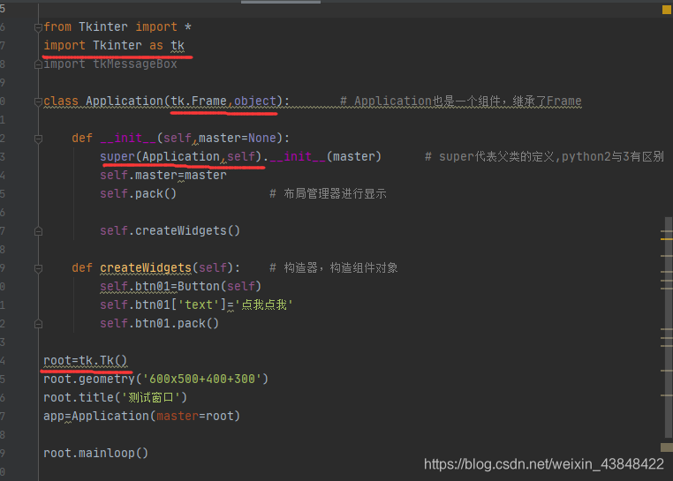
Task: Click the line "root.title('测试窗口')"
Action: [x=115, y=397]
